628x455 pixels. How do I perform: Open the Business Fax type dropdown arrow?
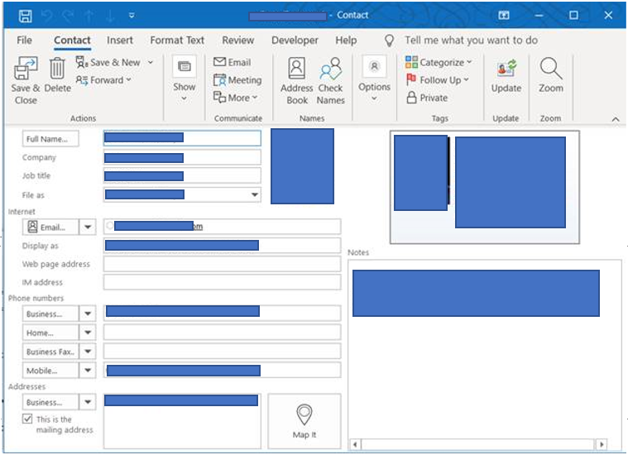(88, 352)
